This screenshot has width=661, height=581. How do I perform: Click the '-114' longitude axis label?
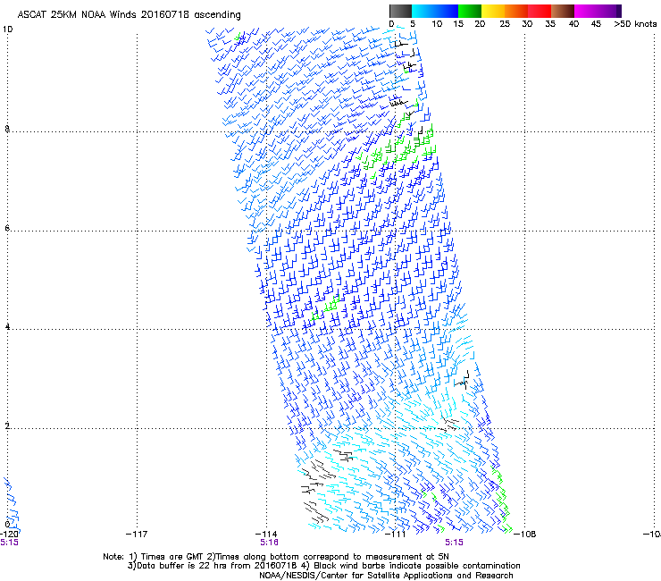click(x=266, y=535)
